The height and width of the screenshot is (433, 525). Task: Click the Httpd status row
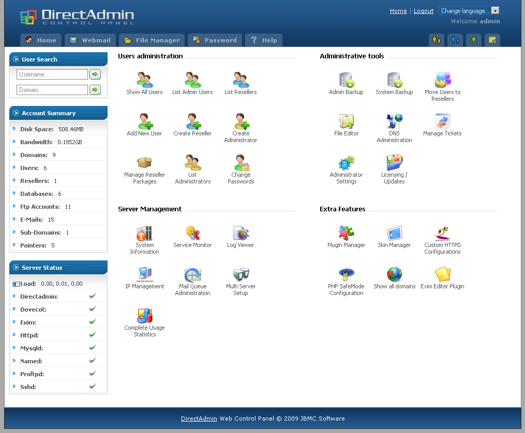[x=58, y=335]
